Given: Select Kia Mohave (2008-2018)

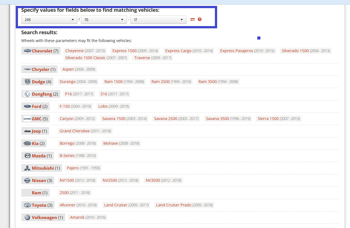Looking at the screenshot, I should pyautogui.click(x=121, y=143).
